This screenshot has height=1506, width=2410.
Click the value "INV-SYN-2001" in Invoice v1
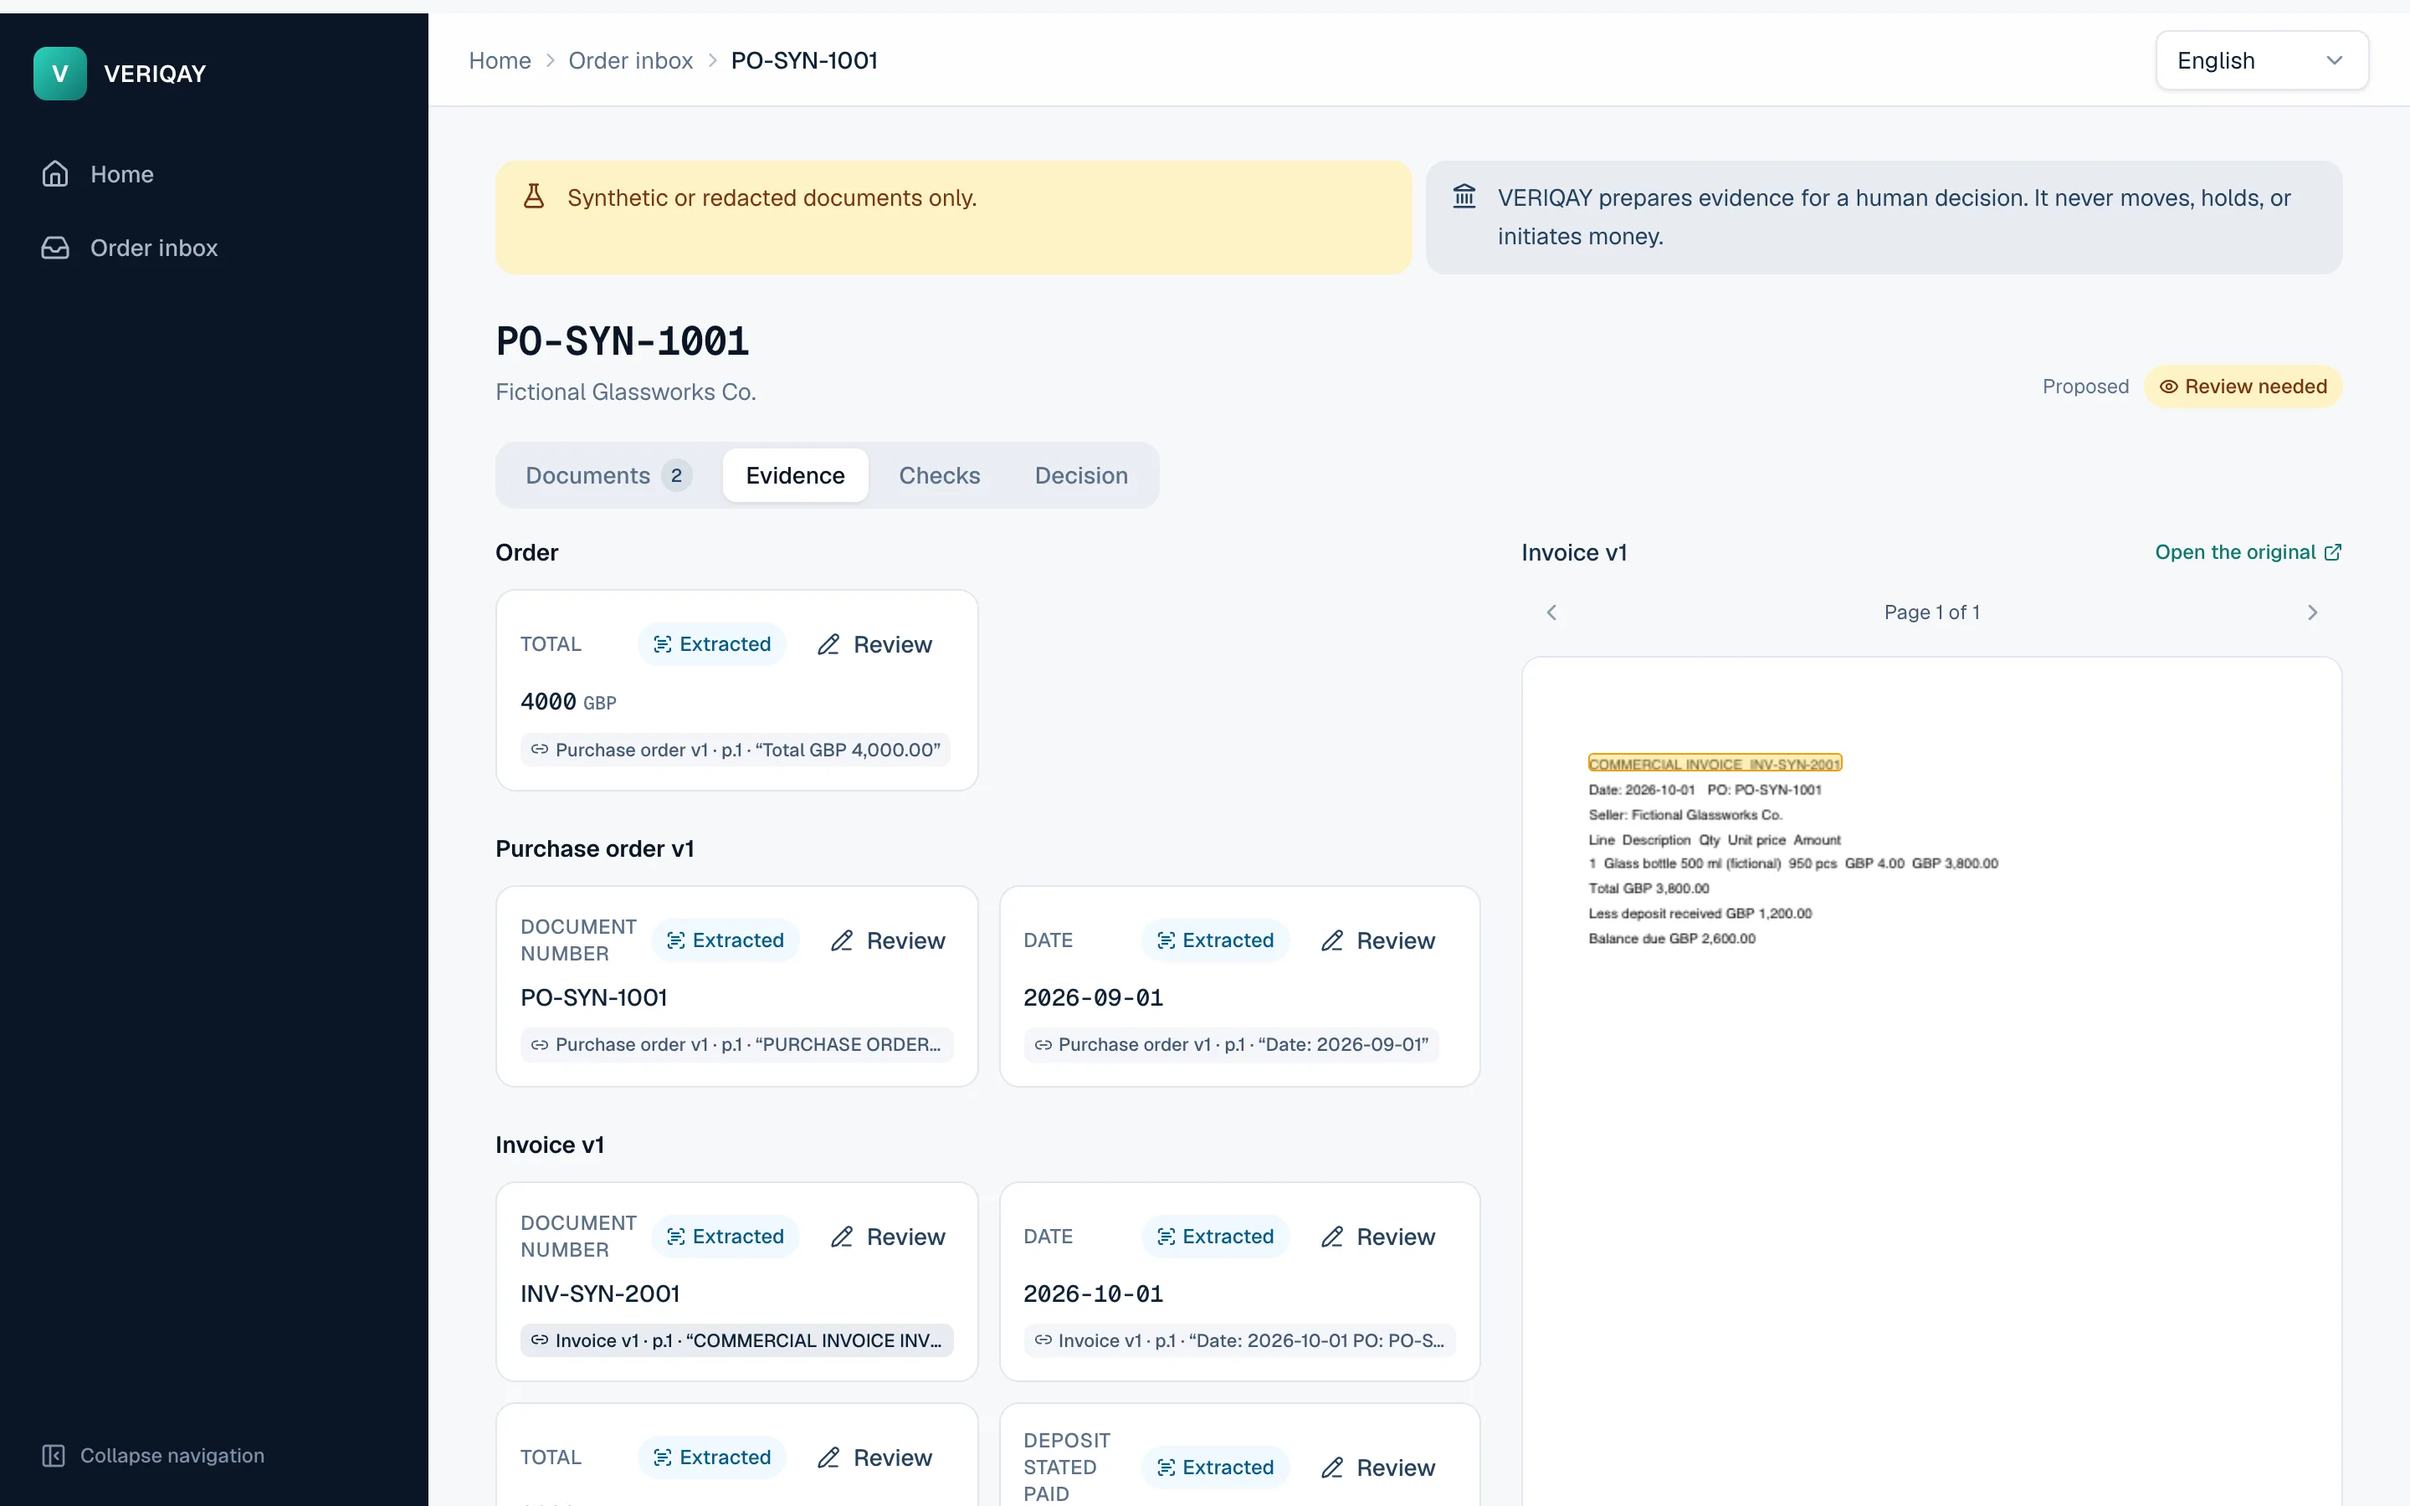point(601,1293)
